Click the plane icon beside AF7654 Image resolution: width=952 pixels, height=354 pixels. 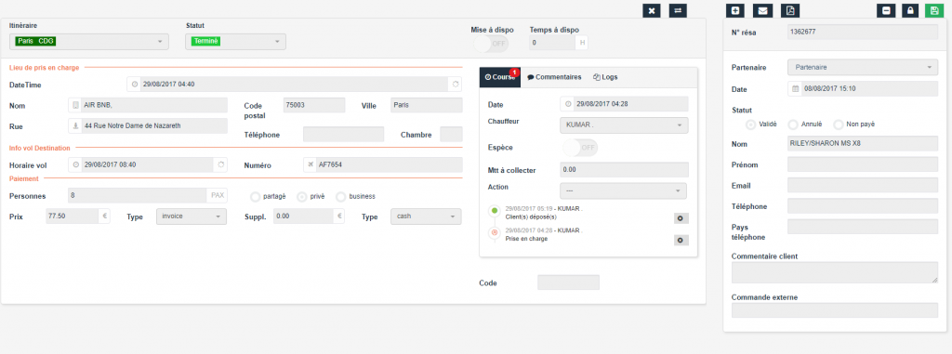click(311, 164)
